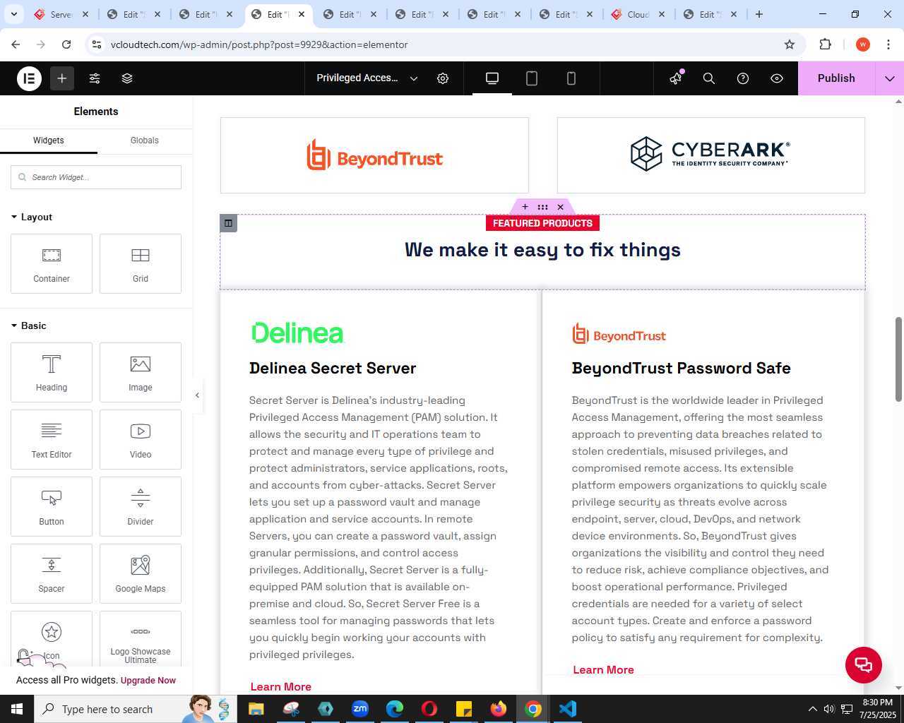This screenshot has width=904, height=723.
Task: Select heading We make it easy to fix things
Action: 542,250
